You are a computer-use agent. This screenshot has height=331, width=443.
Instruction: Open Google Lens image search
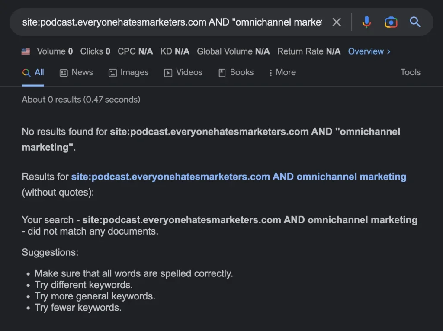click(391, 22)
